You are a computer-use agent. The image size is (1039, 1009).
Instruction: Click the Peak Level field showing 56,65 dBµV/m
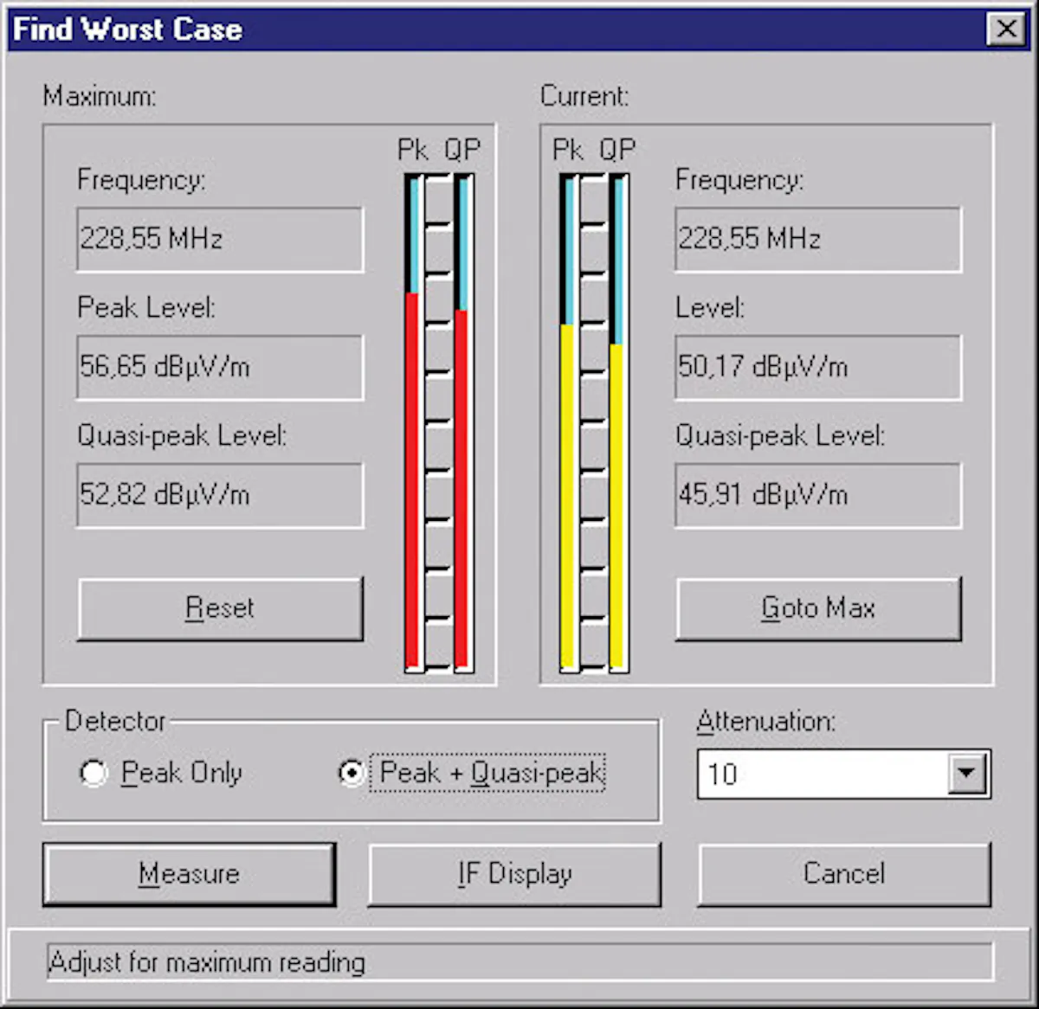click(x=219, y=367)
